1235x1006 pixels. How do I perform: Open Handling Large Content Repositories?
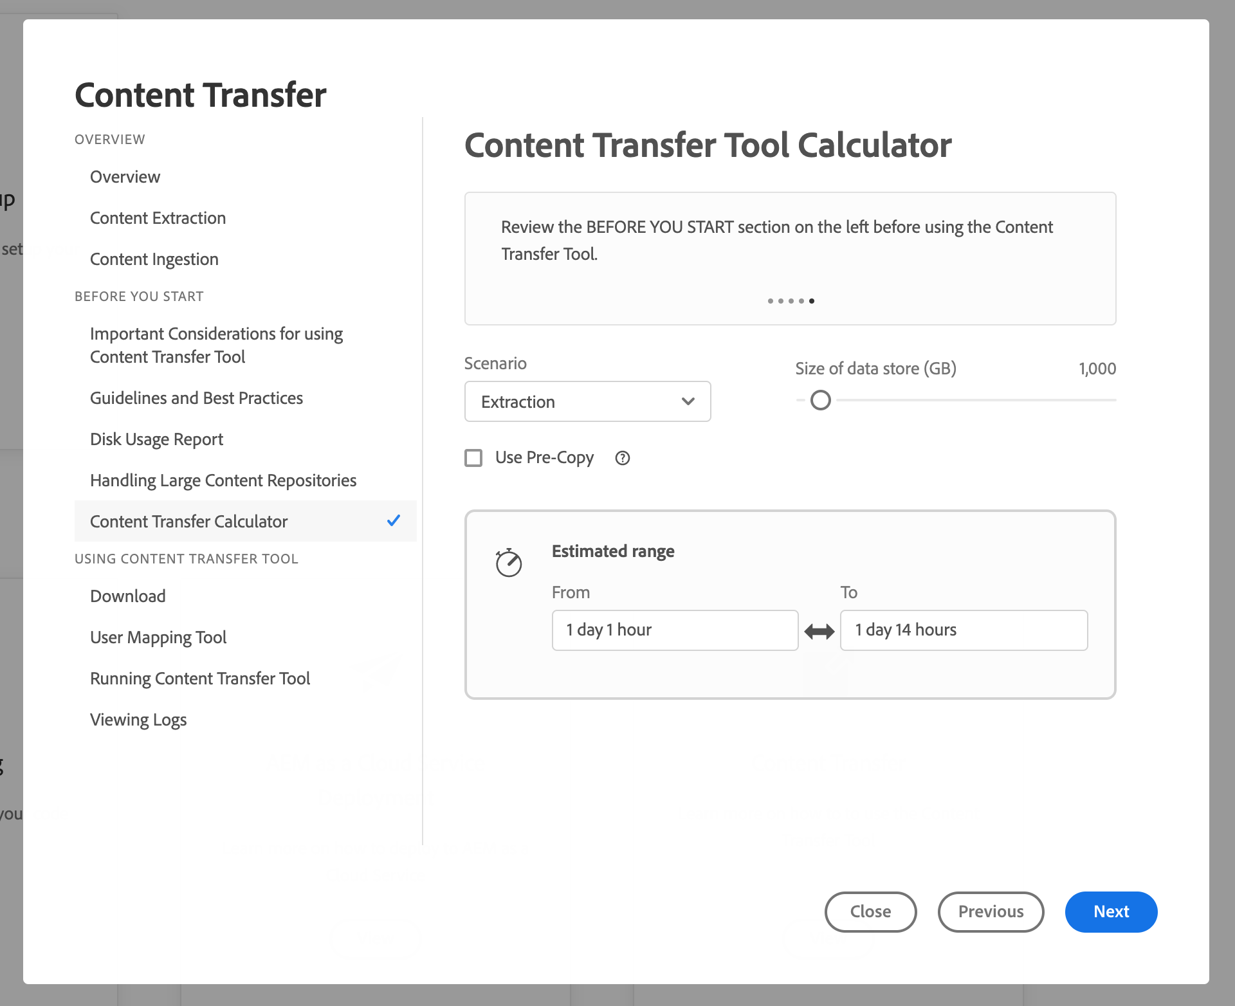click(223, 480)
